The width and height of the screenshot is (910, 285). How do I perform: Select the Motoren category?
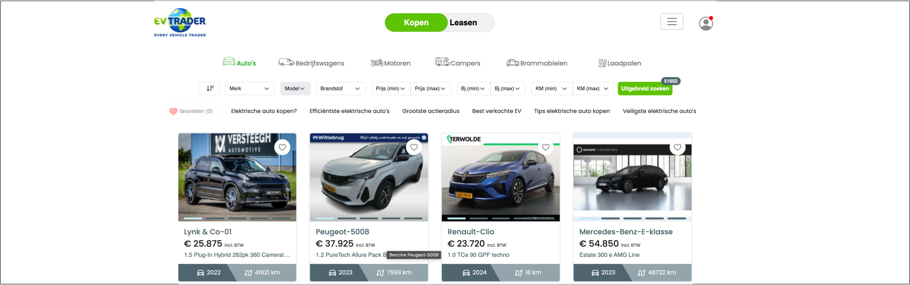click(x=391, y=63)
